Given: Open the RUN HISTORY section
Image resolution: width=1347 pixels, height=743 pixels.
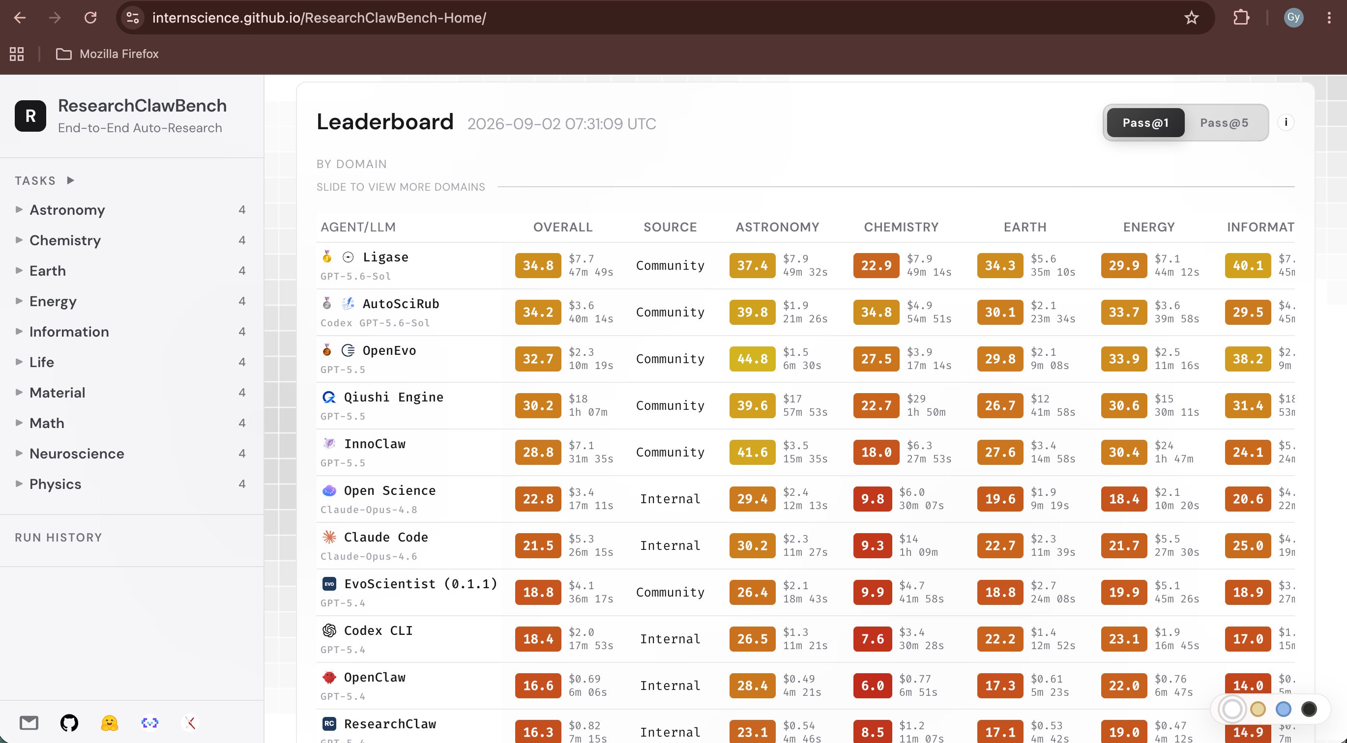Looking at the screenshot, I should (58, 537).
